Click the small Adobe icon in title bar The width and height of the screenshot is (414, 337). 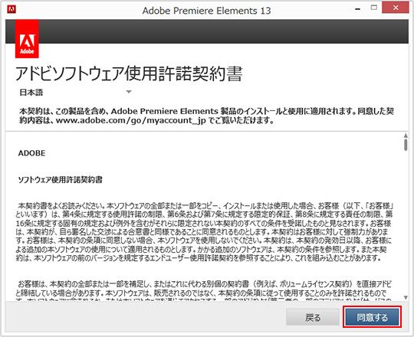coord(11,9)
